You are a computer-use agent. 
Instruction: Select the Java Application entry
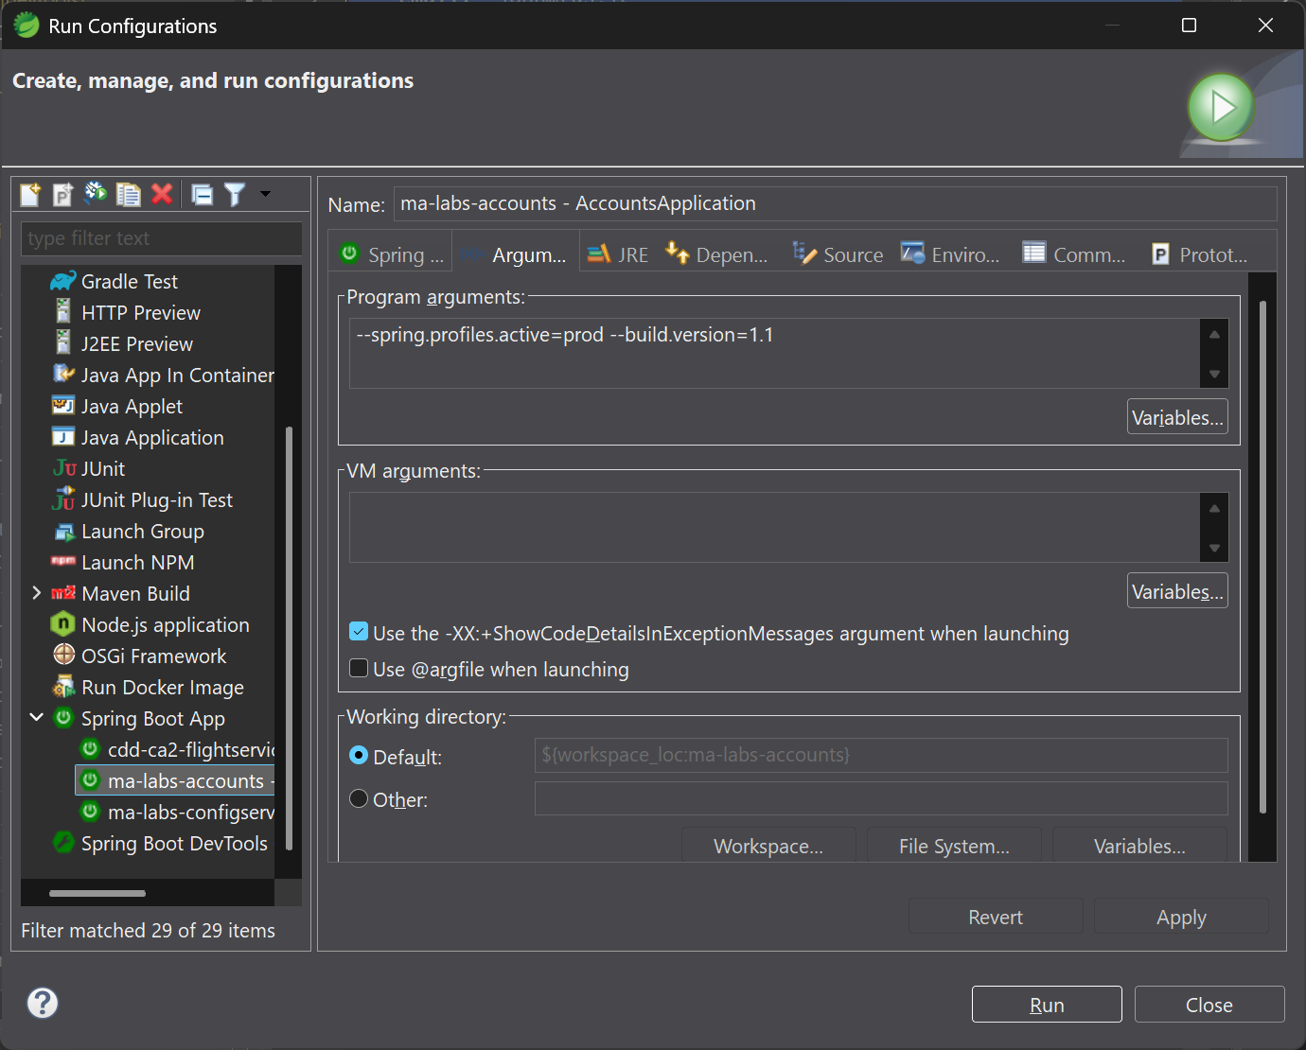point(137,437)
